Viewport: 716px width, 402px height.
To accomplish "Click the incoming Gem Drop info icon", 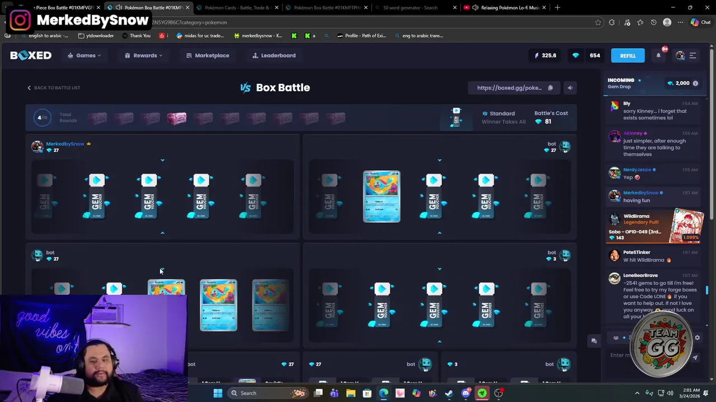I will [695, 83].
